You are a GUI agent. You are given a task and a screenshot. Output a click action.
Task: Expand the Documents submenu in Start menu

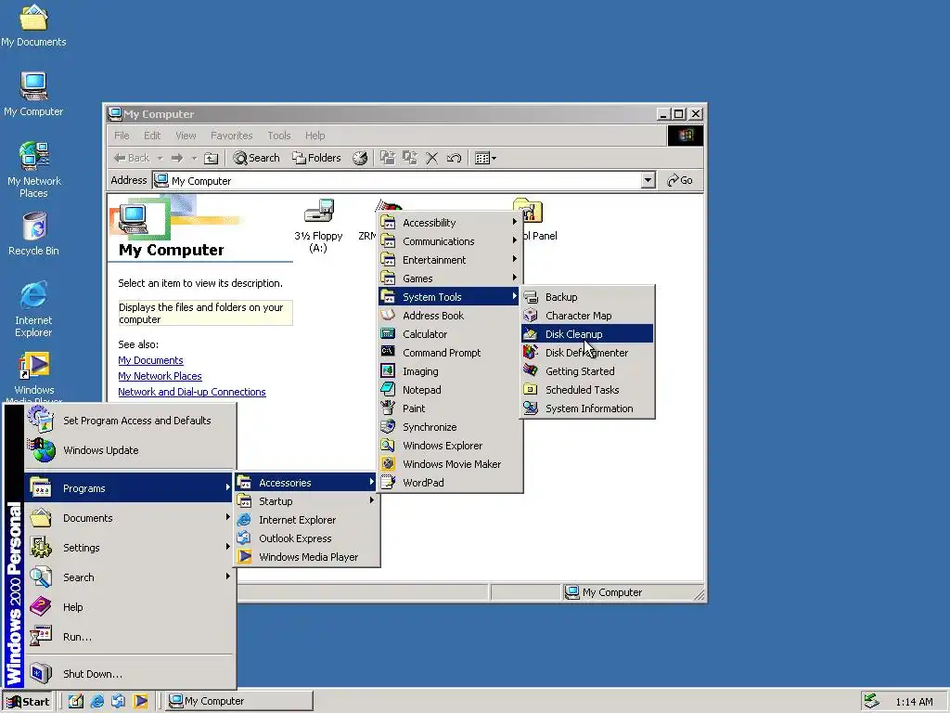(x=130, y=518)
